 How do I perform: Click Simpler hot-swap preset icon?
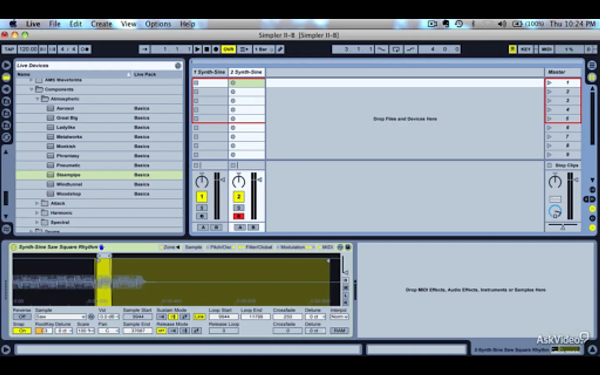(x=340, y=247)
